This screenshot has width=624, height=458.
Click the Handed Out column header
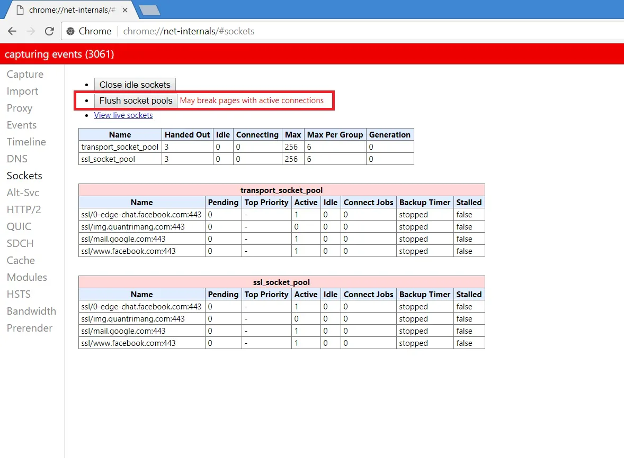coord(188,135)
